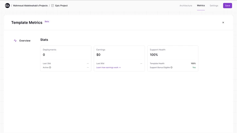Click the green Yes eligibility value
237x133 pixels.
click(194, 67)
